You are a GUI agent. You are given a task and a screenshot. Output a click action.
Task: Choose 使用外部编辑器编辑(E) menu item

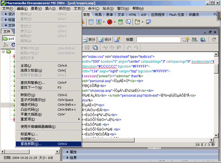point(49,127)
